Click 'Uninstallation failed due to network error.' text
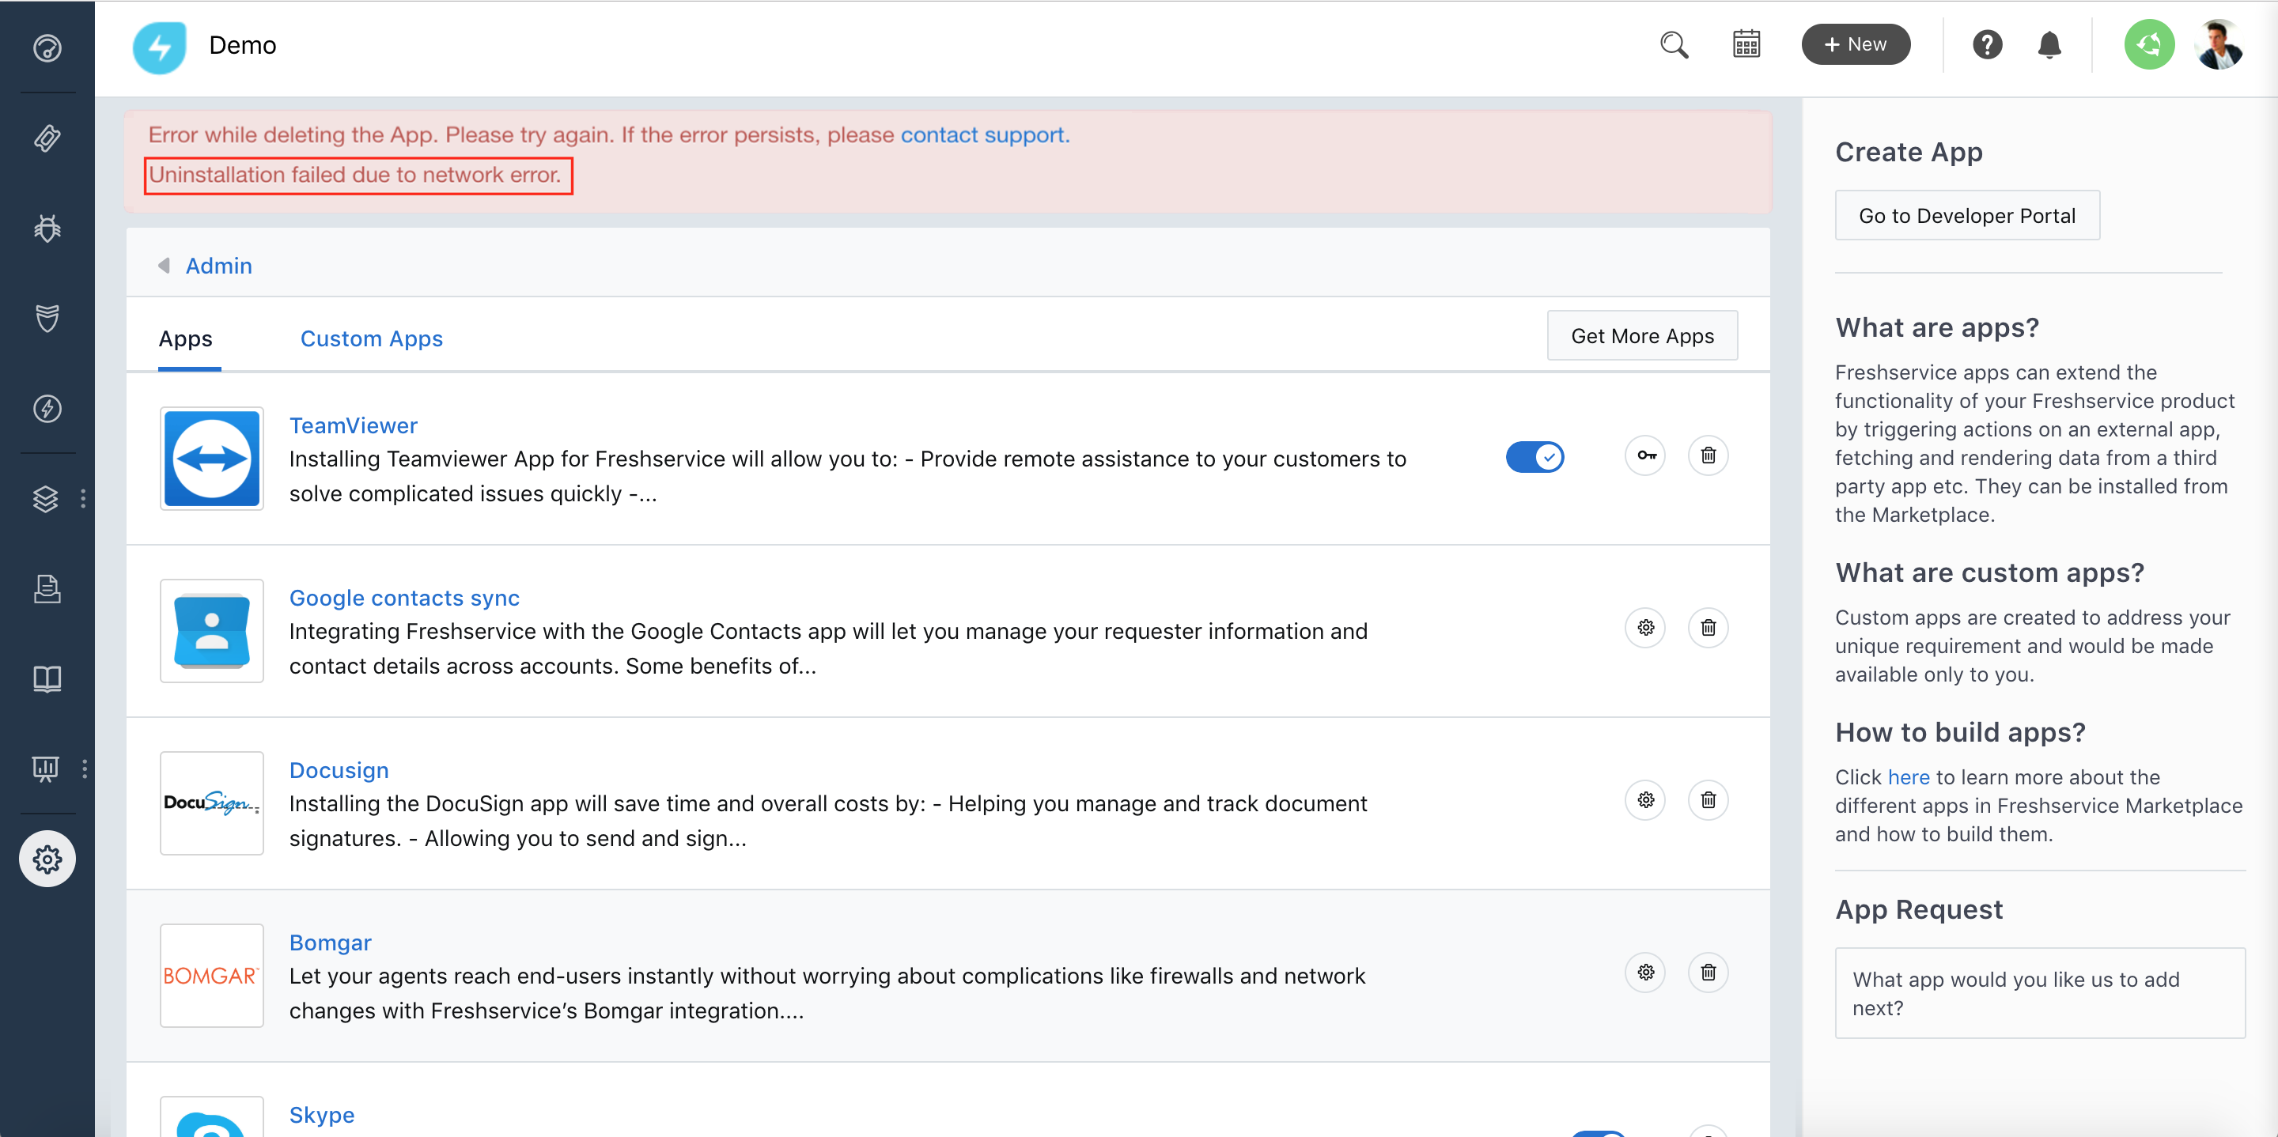The width and height of the screenshot is (2278, 1137). 354,175
